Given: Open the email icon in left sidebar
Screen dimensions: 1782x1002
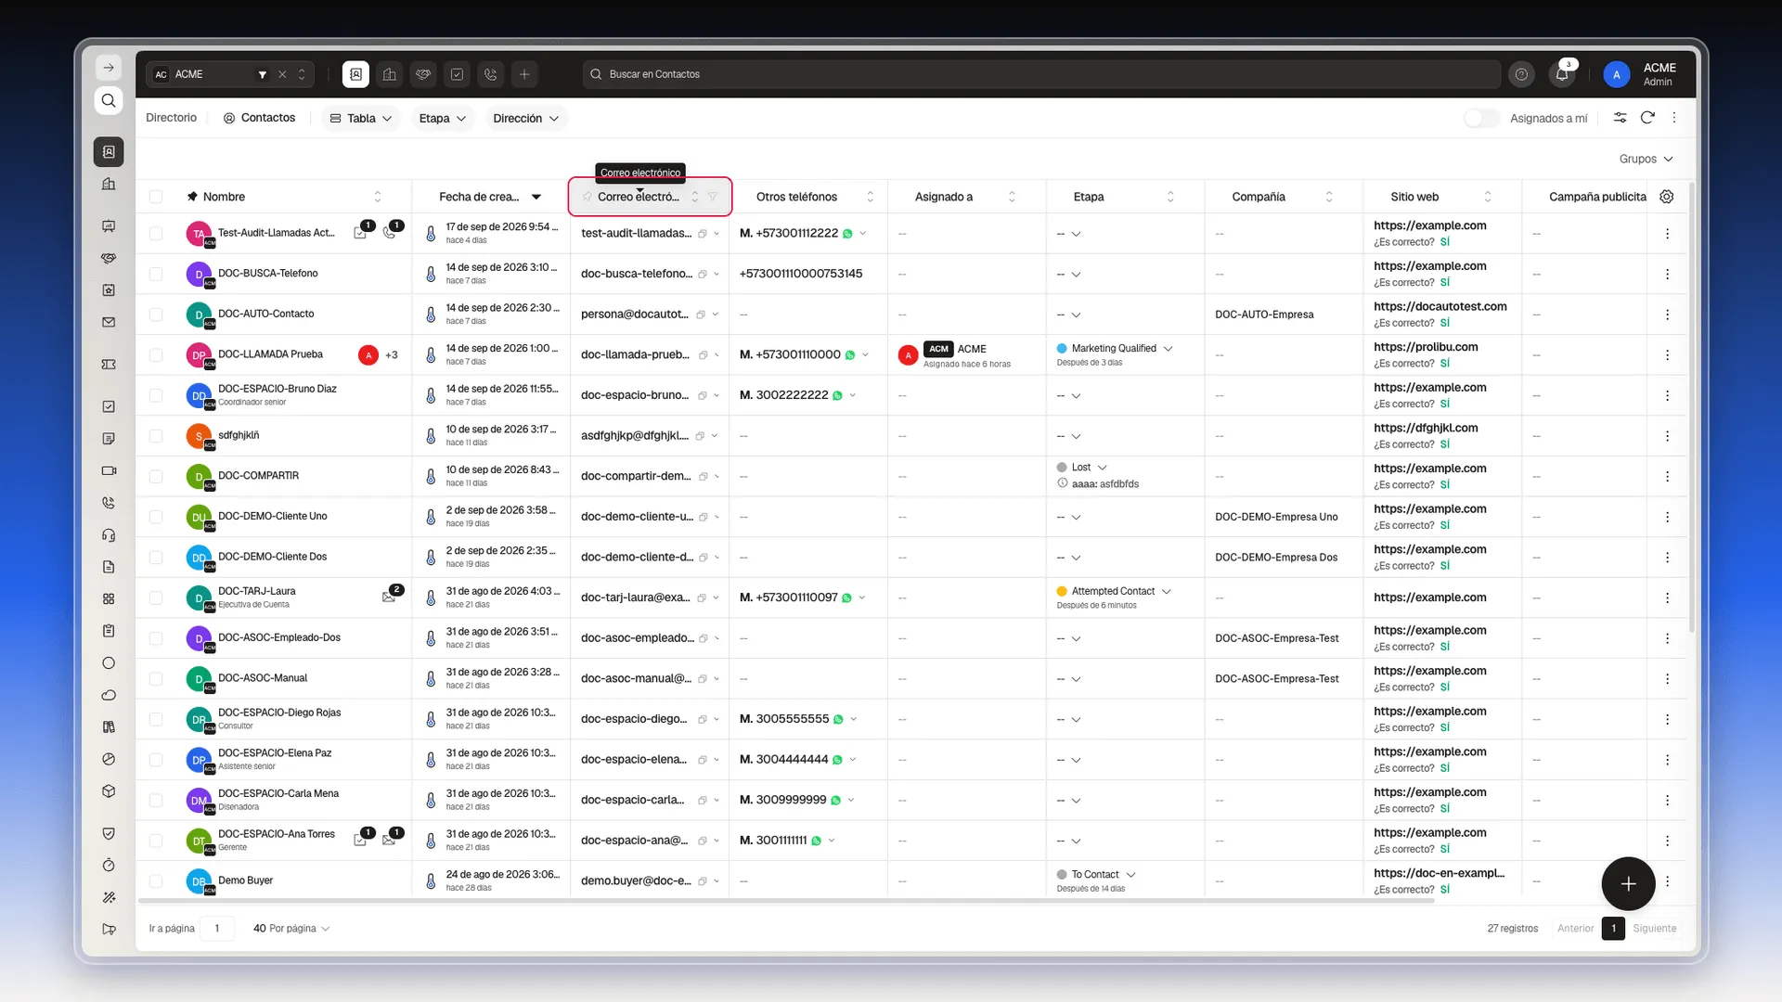Looking at the screenshot, I should pyautogui.click(x=109, y=323).
